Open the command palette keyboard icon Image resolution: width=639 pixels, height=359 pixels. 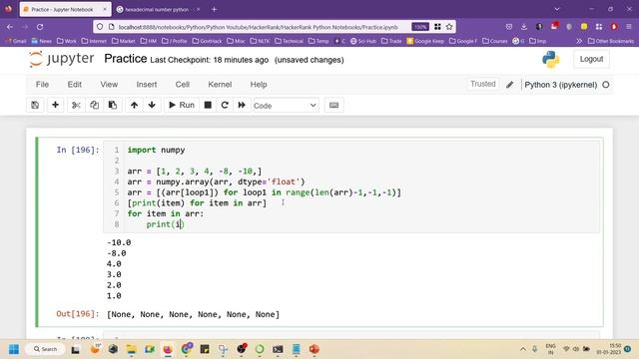[333, 105]
